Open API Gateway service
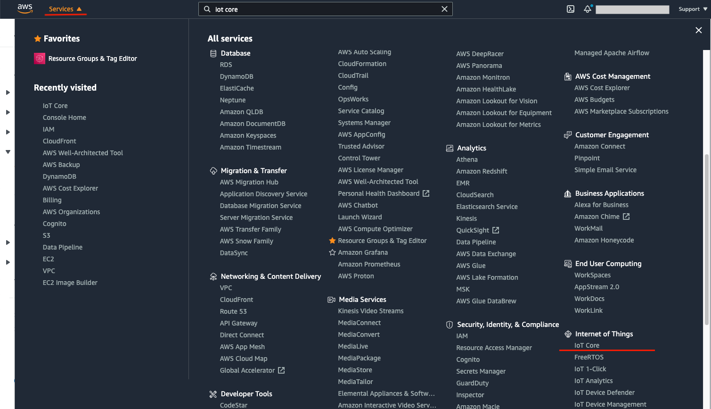 [239, 323]
